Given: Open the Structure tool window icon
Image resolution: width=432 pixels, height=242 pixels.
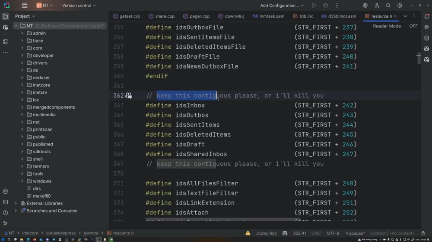Looking at the screenshot, I should pyautogui.click(x=5, y=41).
